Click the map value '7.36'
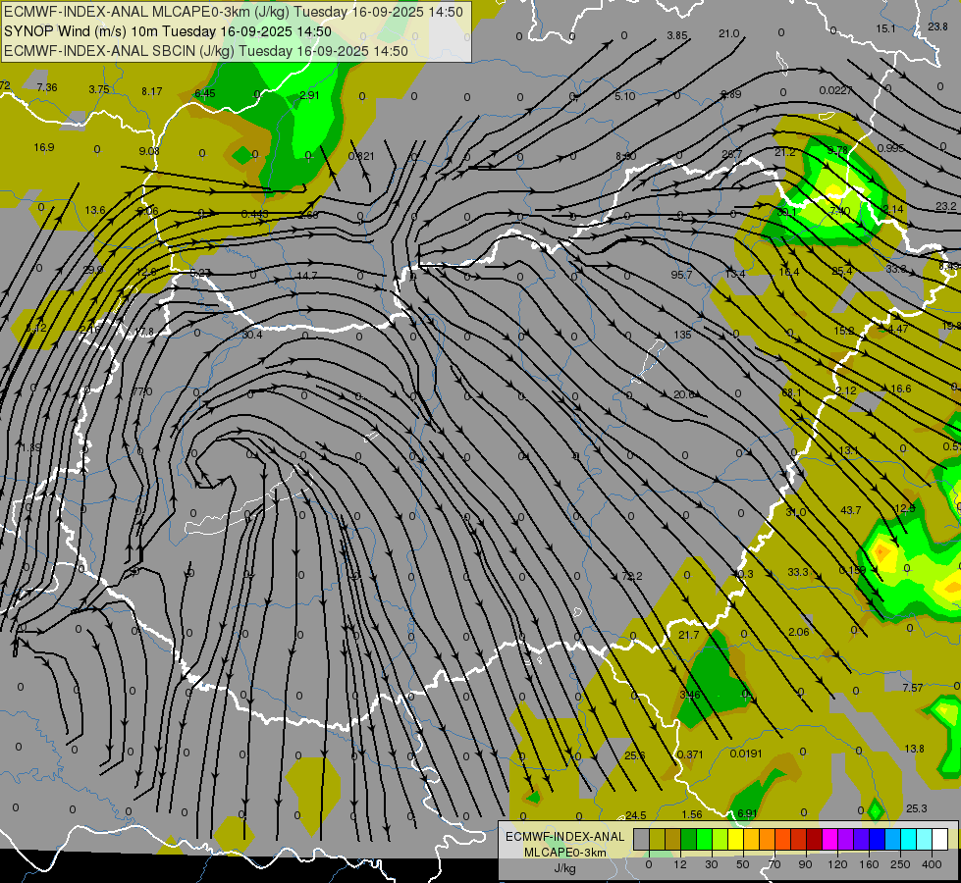Screen dimensions: 961x883 pos(46,87)
